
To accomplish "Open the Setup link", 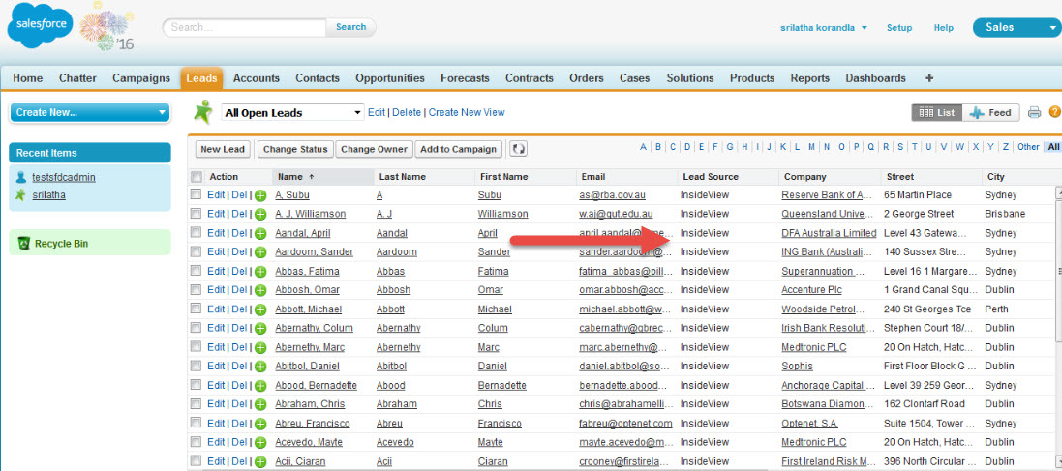I will coord(899,28).
